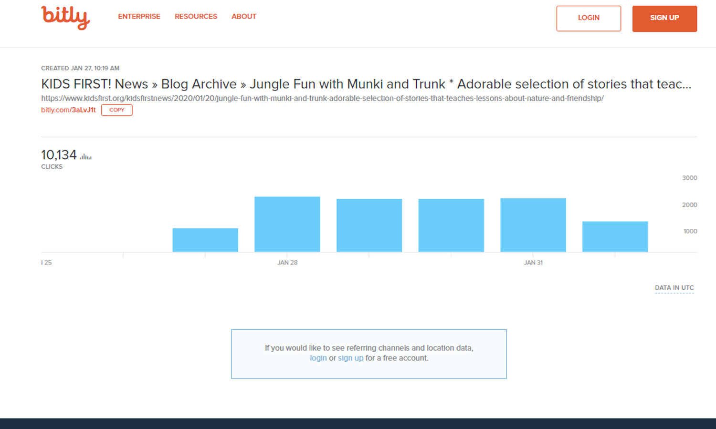Viewport: 716px width, 429px height.
Task: Click the bitly logo
Action: [x=65, y=18]
